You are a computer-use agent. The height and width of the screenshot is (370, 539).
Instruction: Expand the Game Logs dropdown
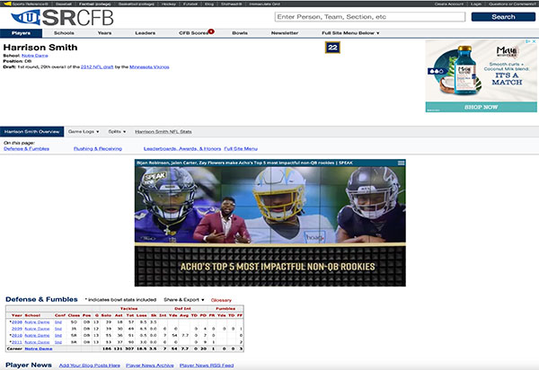[84, 132]
